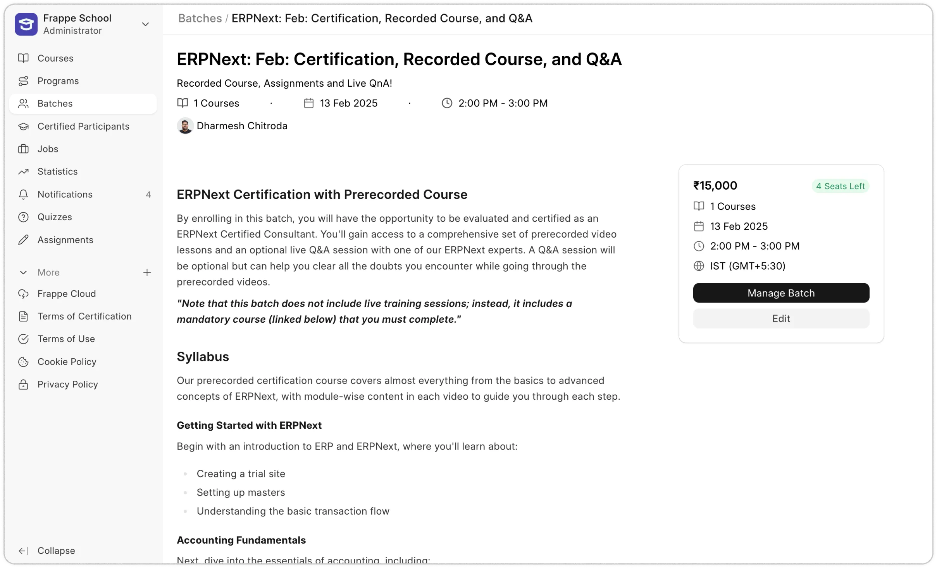
Task: Click the Batches breadcrumb link
Action: (x=200, y=18)
